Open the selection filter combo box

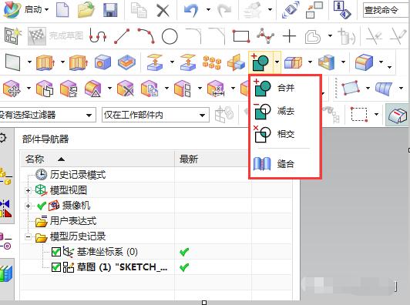pyautogui.click(x=48, y=115)
